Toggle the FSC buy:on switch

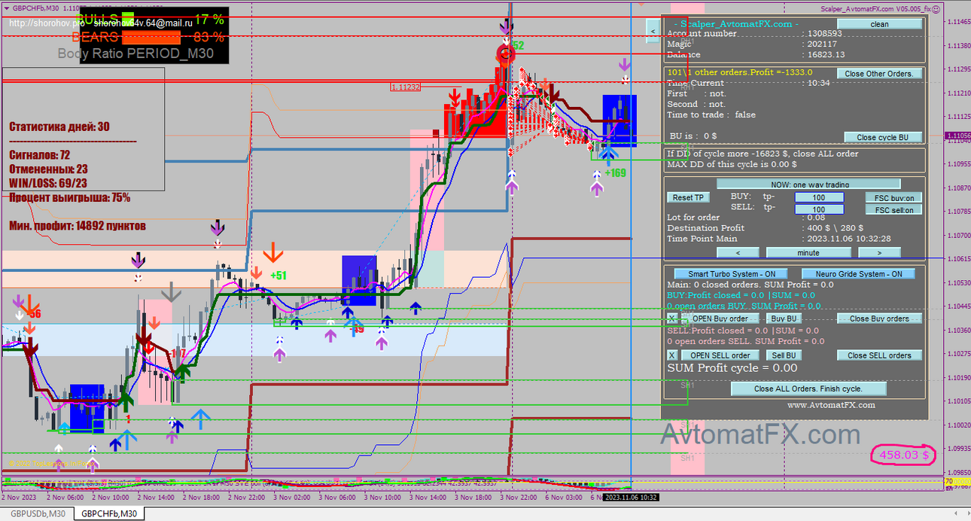click(893, 198)
